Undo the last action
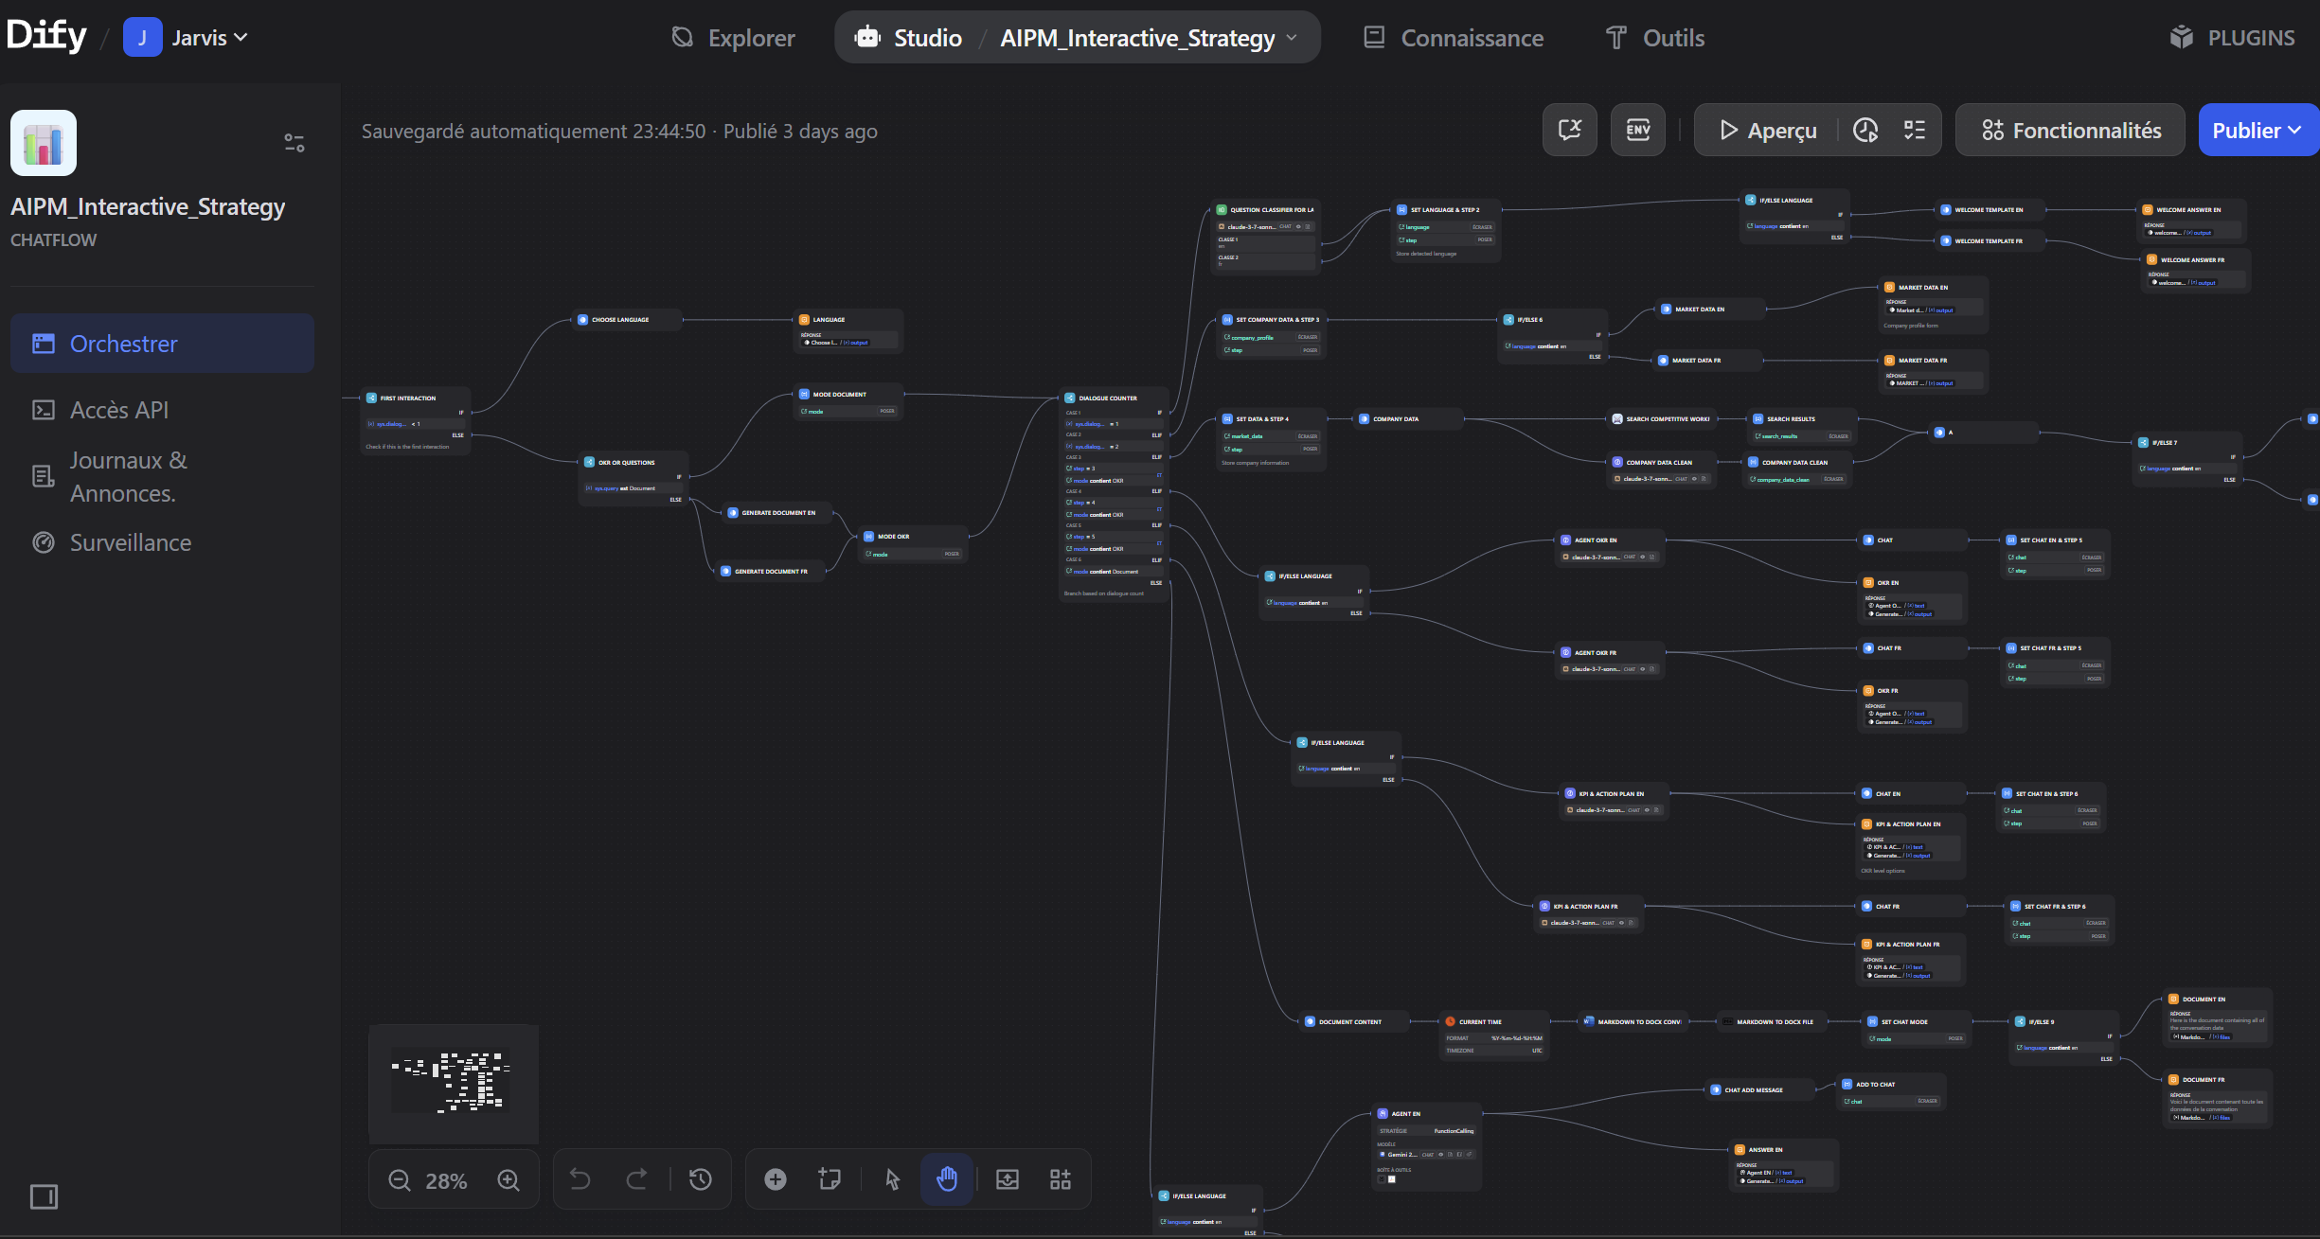This screenshot has height=1239, width=2320. (580, 1179)
